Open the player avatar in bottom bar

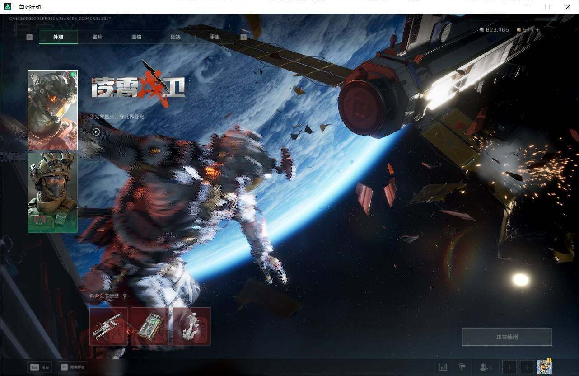(x=545, y=367)
